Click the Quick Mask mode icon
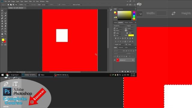Screen dimensions: 192x108 coord(2,45)
